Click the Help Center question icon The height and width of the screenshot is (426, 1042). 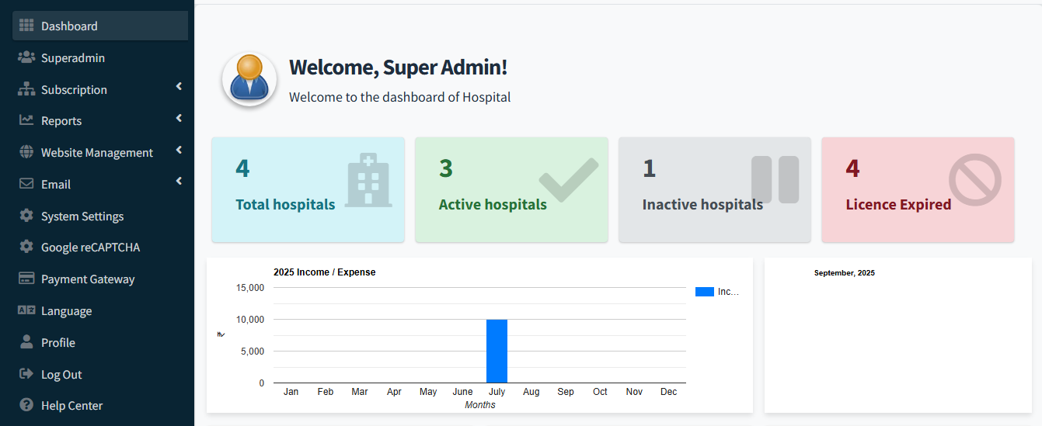[x=26, y=405]
